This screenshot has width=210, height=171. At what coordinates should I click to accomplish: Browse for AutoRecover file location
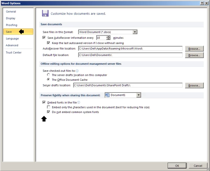point(194,49)
